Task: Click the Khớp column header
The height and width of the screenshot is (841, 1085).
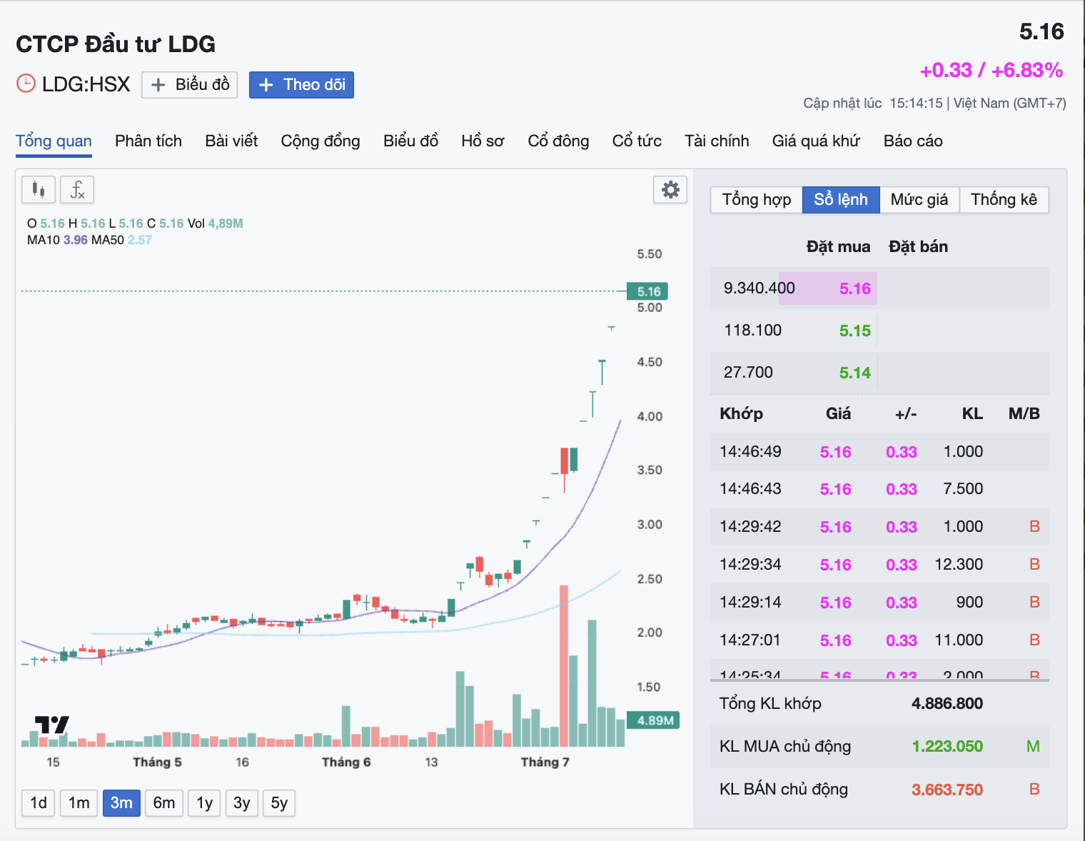Action: 741,414
